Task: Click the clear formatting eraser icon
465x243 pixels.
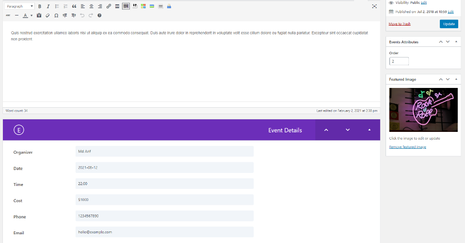Action: 47,15
